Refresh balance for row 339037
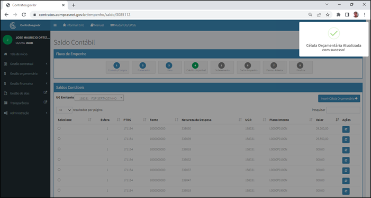The height and width of the screenshot is (198, 371). pyautogui.click(x=346, y=171)
